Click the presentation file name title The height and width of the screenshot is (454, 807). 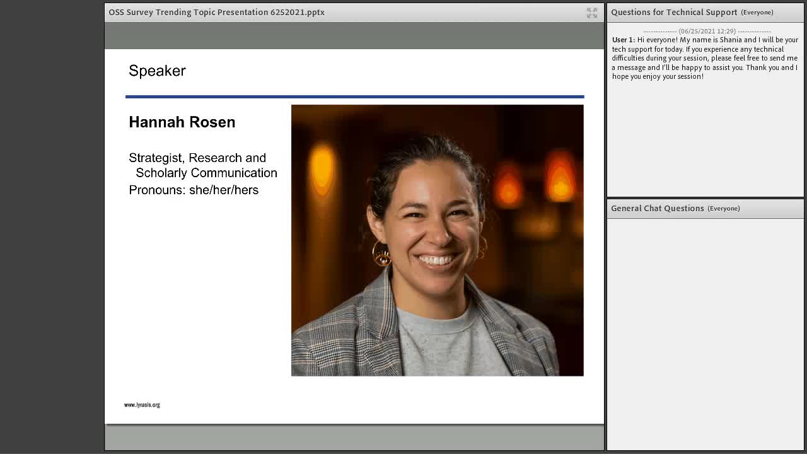click(216, 12)
